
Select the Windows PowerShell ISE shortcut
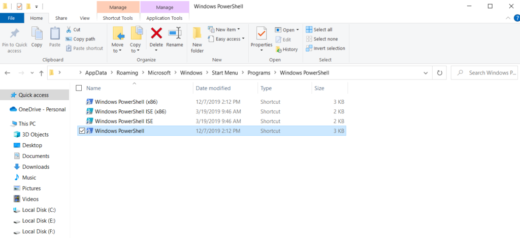click(x=124, y=121)
